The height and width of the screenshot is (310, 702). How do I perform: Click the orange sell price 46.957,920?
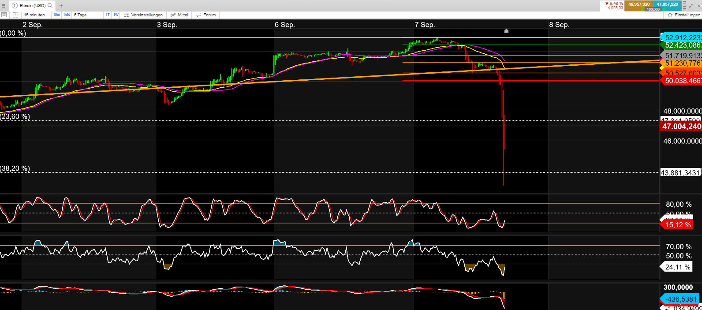(x=639, y=4)
